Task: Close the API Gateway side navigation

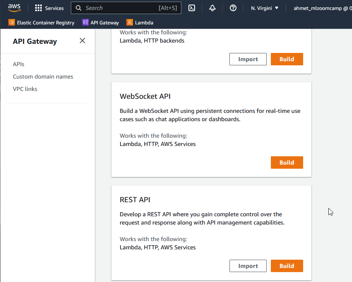Action: (x=82, y=41)
